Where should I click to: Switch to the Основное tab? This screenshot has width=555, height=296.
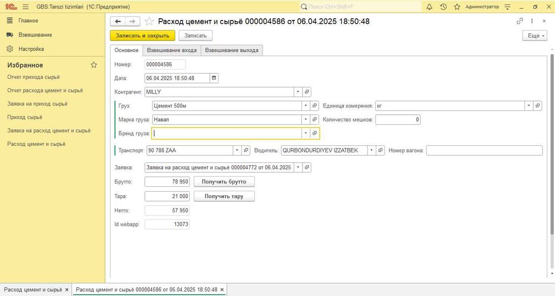click(127, 50)
